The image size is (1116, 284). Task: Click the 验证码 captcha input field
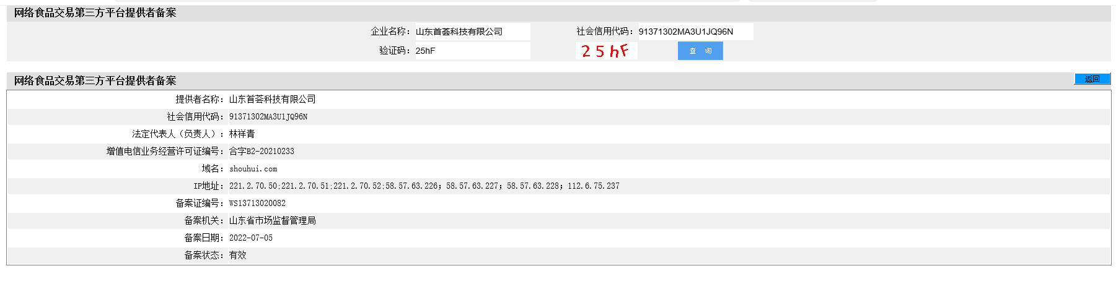pos(472,51)
